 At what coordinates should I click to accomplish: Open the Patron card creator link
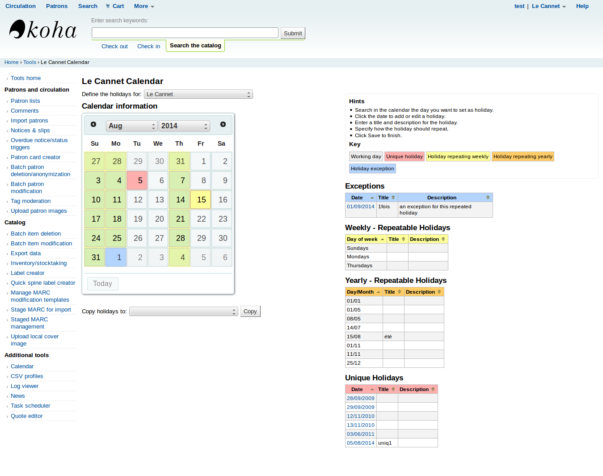click(x=35, y=157)
